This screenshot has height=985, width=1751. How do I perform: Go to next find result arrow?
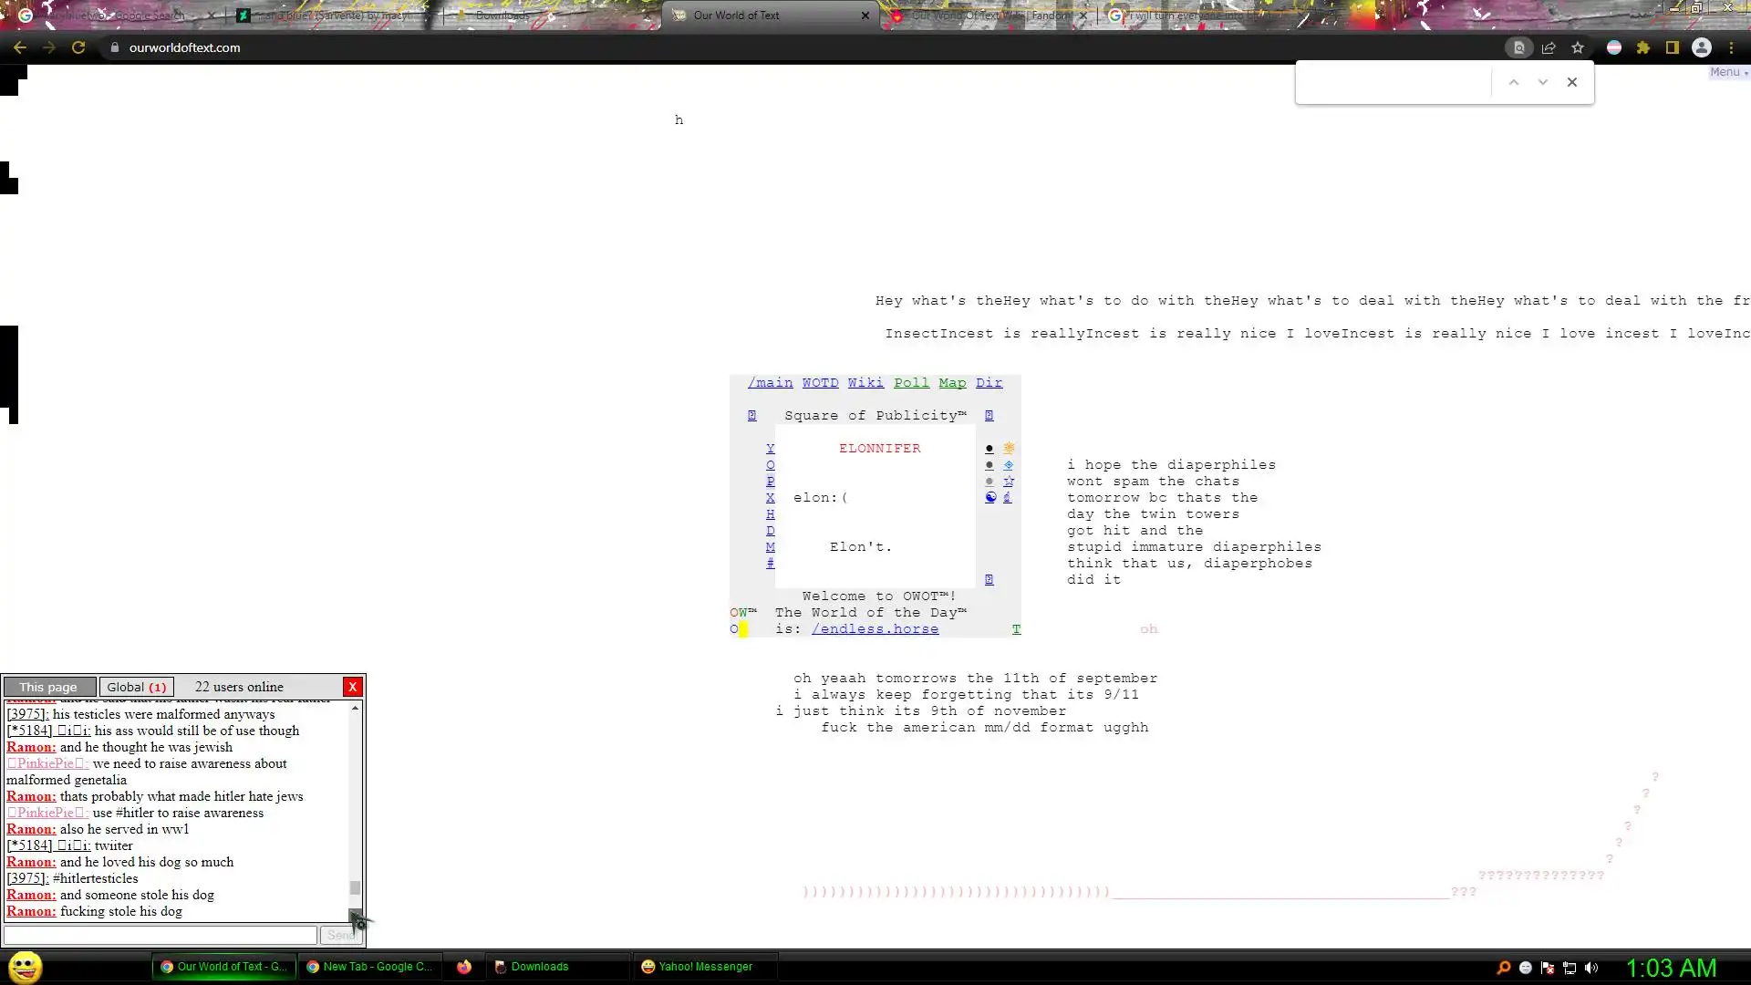pyautogui.click(x=1543, y=82)
